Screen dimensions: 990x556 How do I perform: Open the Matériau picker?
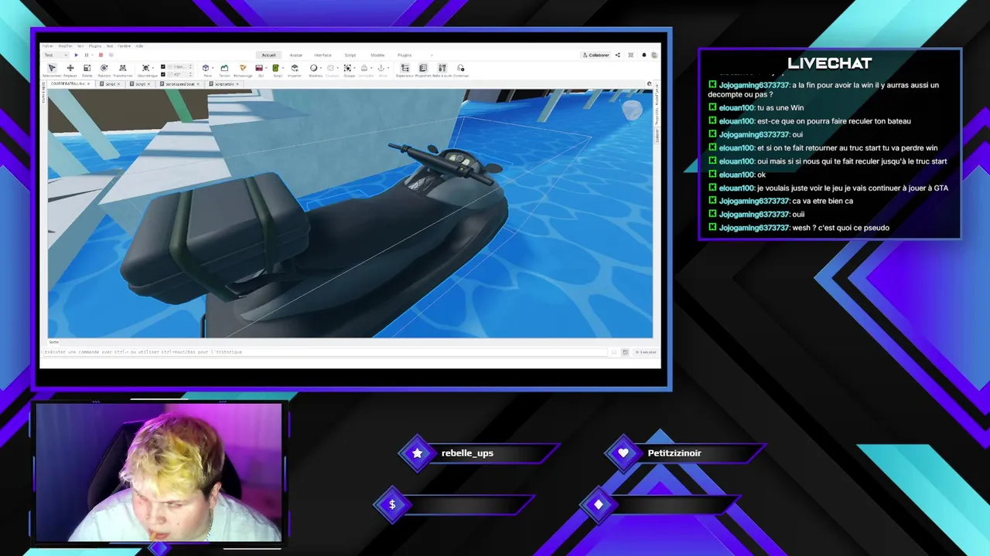click(x=313, y=68)
